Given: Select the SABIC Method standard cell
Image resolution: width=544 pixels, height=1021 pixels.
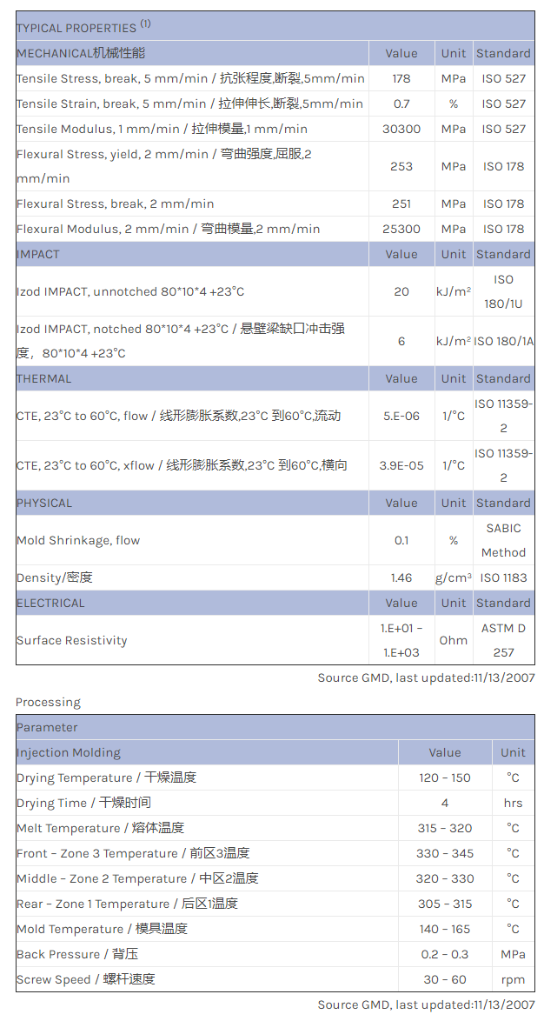Looking at the screenshot, I should point(503,540).
